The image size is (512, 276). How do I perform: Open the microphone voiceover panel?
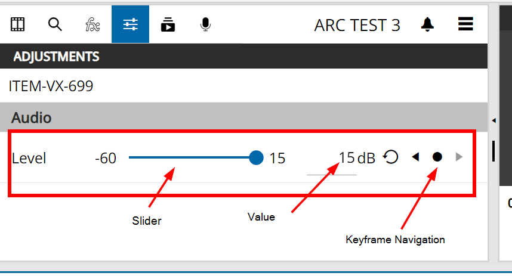coord(205,24)
